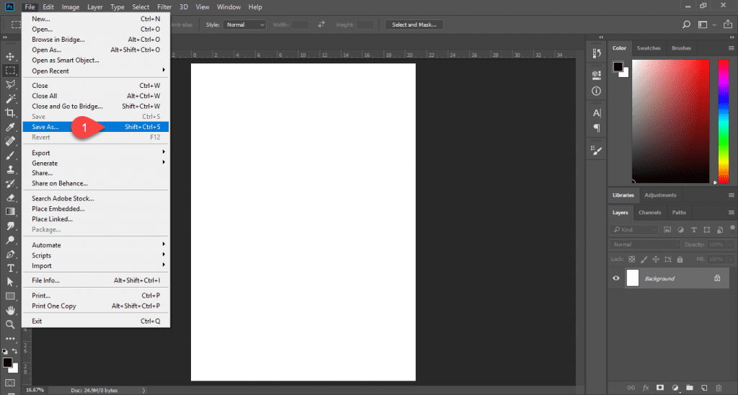Image resolution: width=738 pixels, height=395 pixels.
Task: Select the Horizontal Type tool
Action: [x=10, y=268]
